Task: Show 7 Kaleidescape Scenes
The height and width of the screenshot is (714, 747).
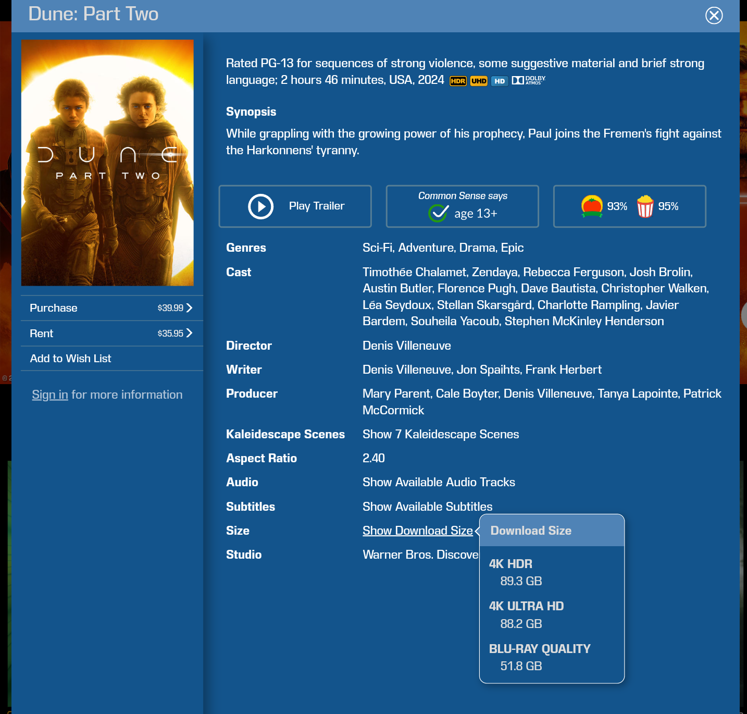Action: coord(441,434)
